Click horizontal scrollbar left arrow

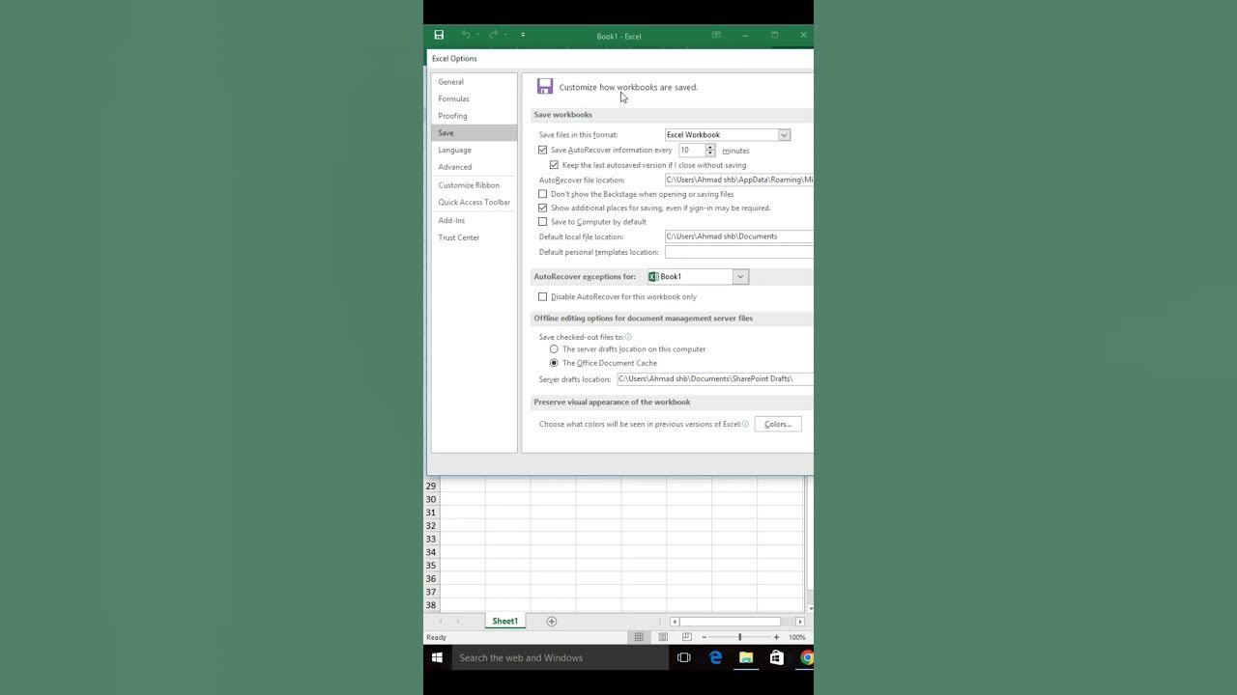coord(675,622)
